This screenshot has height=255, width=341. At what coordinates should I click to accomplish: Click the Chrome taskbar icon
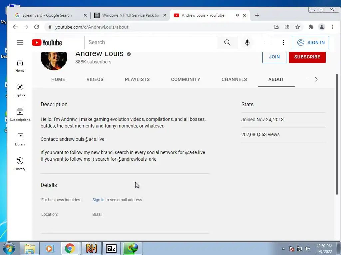pos(70,248)
